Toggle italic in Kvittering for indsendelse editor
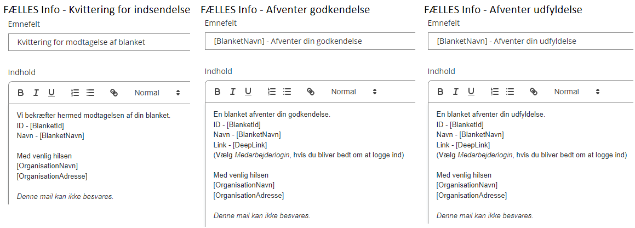Image resolution: width=635 pixels, height=228 pixels. pyautogui.click(x=36, y=93)
